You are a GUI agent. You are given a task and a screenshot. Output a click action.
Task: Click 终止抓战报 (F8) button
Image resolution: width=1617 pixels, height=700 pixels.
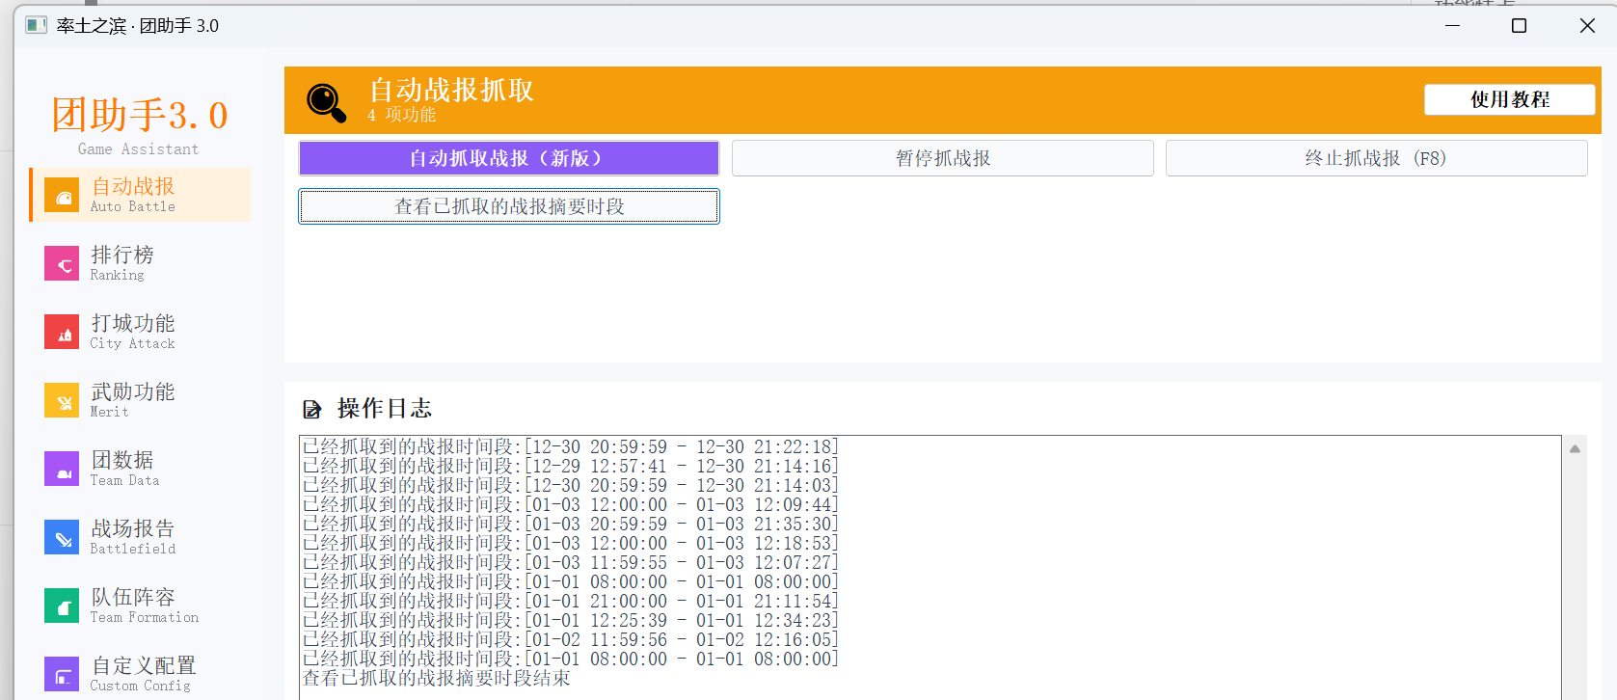click(x=1376, y=158)
